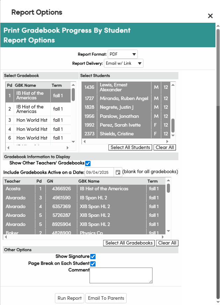The height and width of the screenshot is (305, 220).
Task: Click Clear All under the gradebooks list
Action: point(167,243)
